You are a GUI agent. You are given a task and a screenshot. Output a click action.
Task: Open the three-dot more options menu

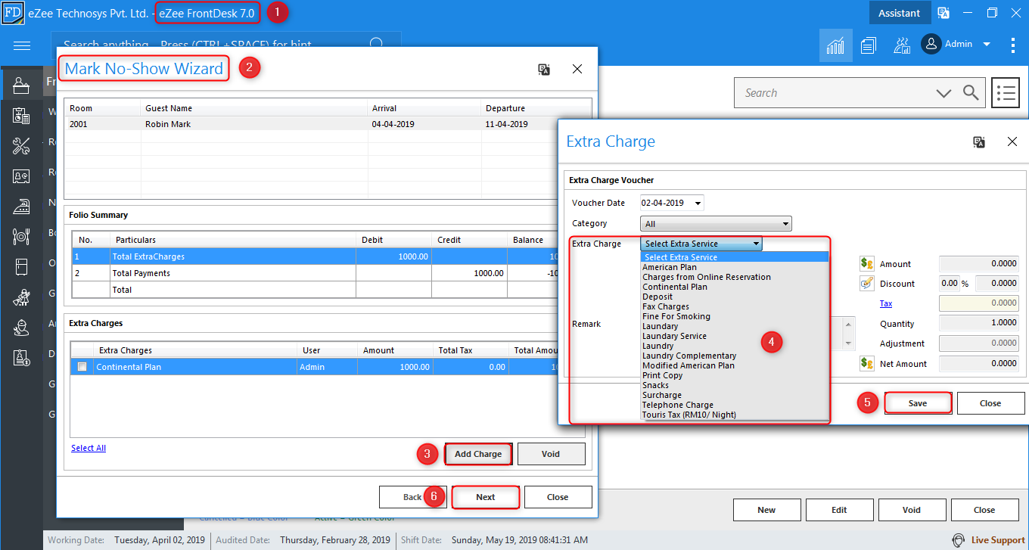[1013, 45]
